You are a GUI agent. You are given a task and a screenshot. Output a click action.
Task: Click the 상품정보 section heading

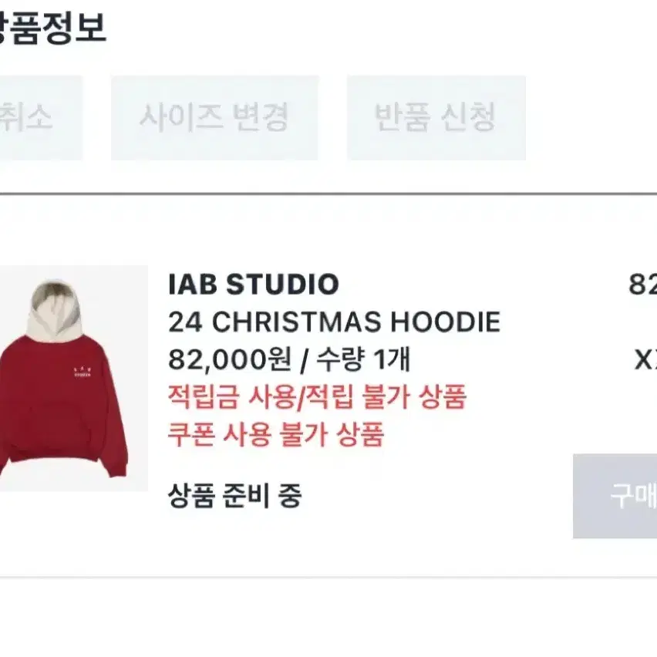pyautogui.click(x=52, y=28)
